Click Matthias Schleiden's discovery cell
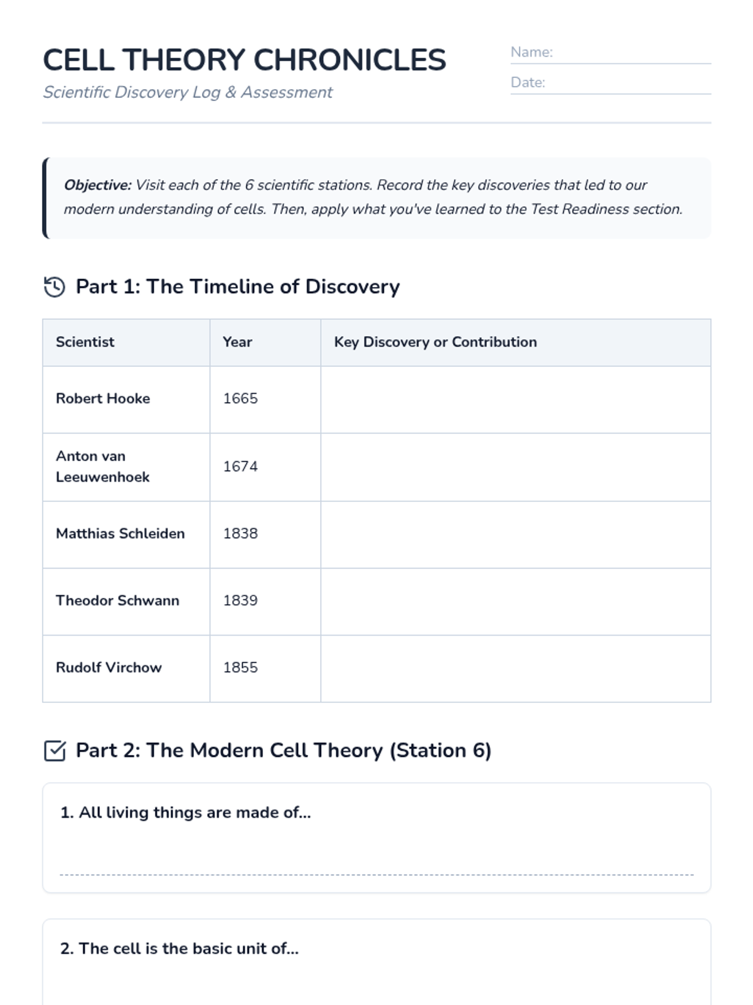The height and width of the screenshot is (1005, 753). (x=516, y=535)
